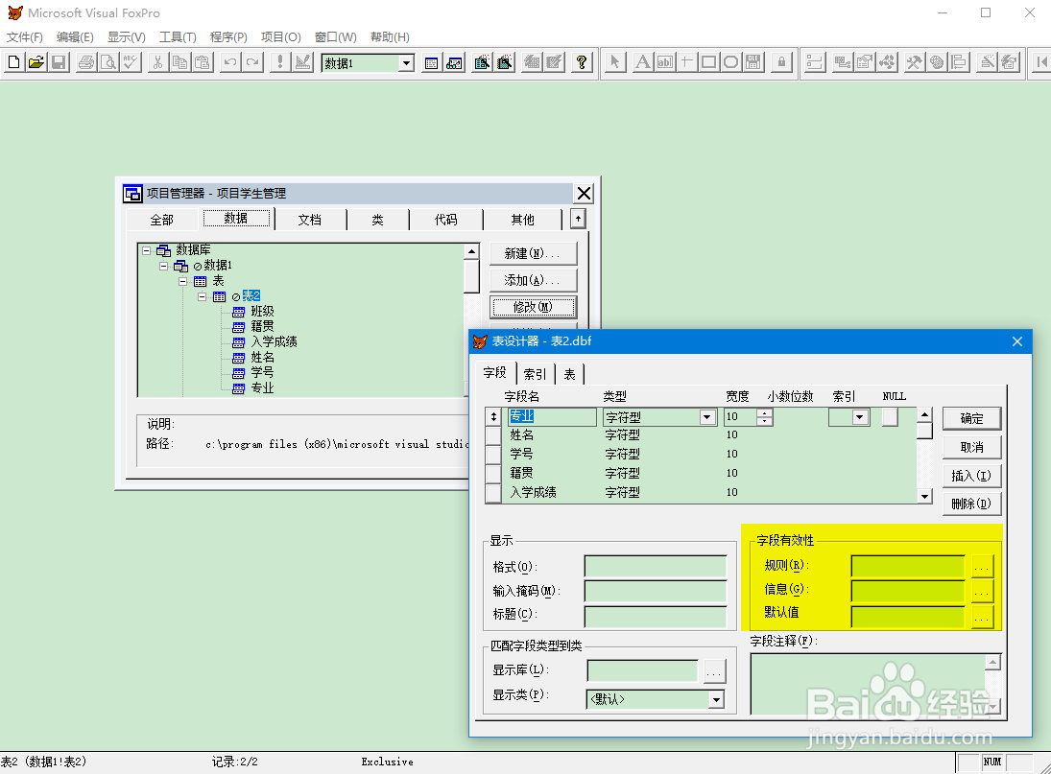Click the Copy toolbar icon

[179, 63]
